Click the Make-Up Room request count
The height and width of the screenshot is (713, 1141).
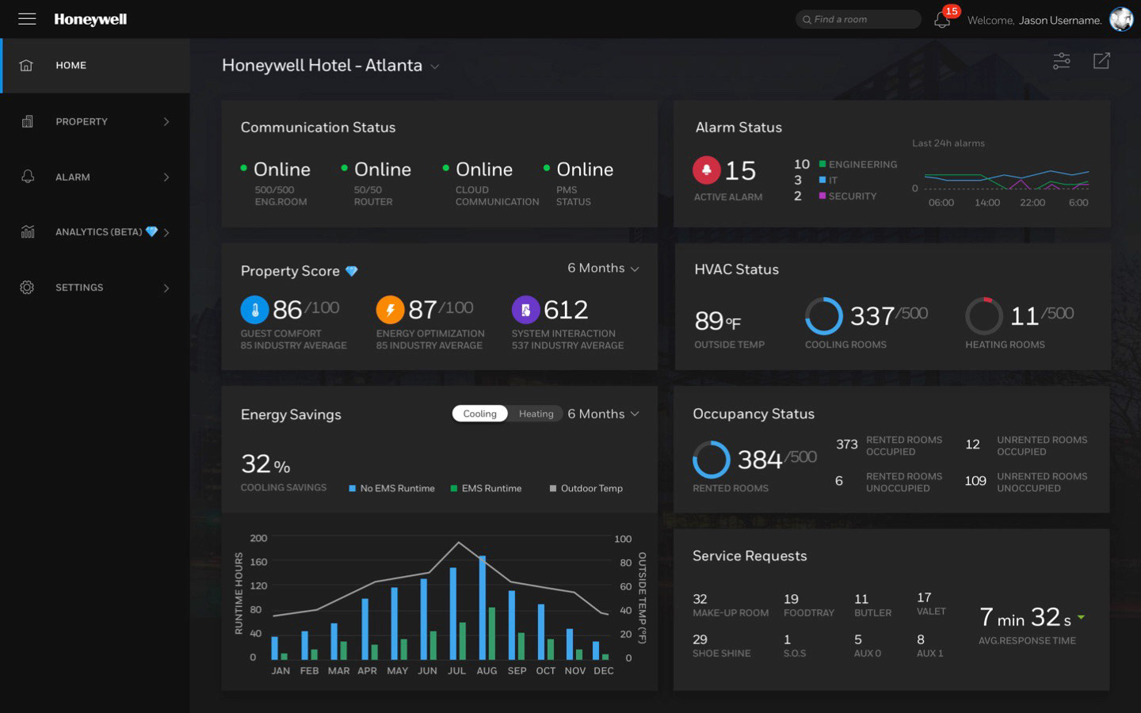(x=700, y=599)
